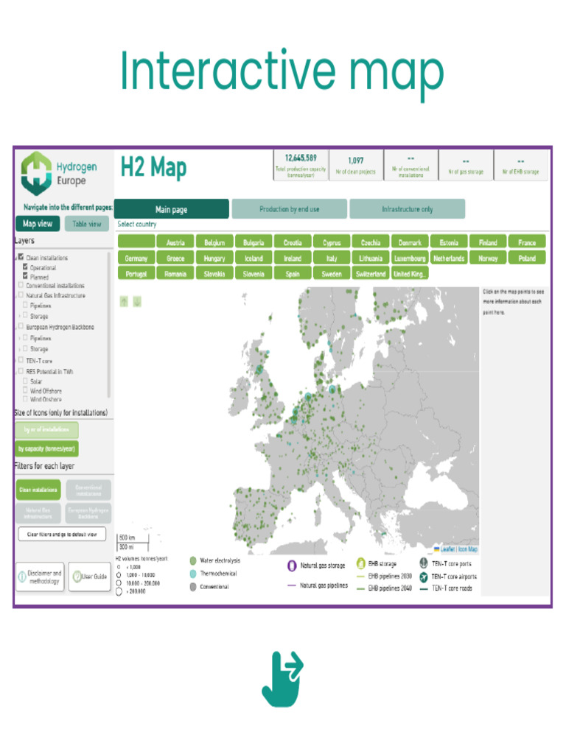Click the Water electrolysis legend dot
Image resolution: width=566 pixels, height=754 pixels.
(193, 560)
